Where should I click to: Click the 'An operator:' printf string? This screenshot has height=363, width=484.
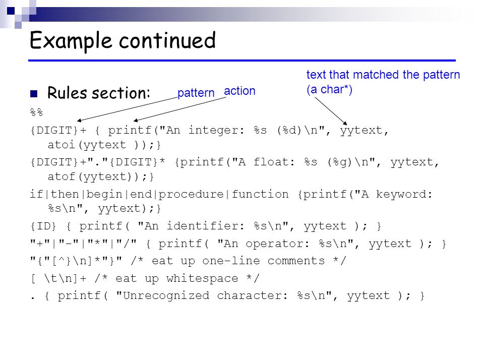tap(263, 244)
